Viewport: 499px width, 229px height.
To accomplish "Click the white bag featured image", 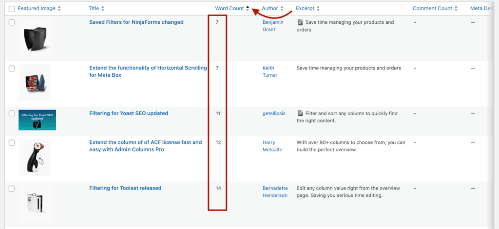I will point(35,203).
